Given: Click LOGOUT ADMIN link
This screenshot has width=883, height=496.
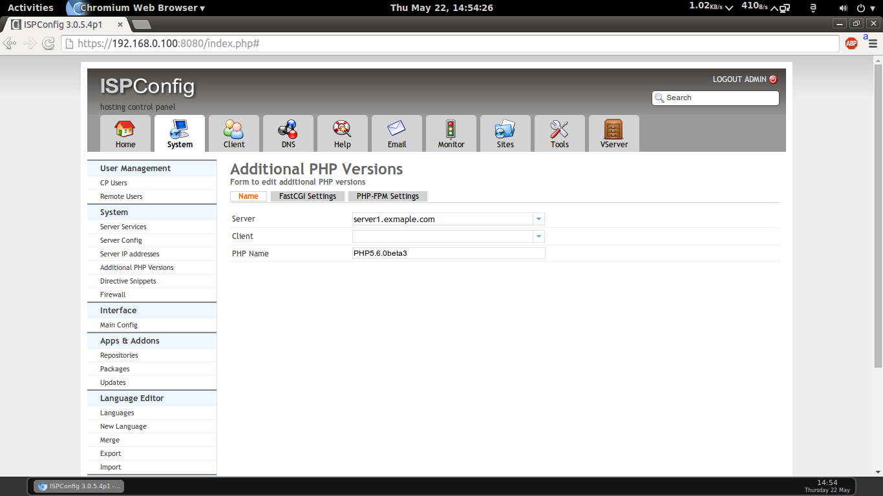Looking at the screenshot, I should pos(739,79).
